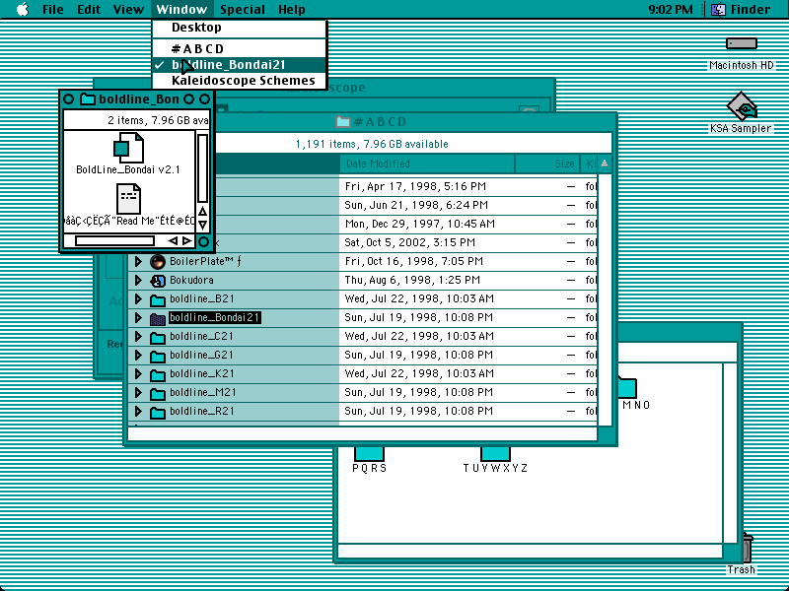Select the KSA Sampler desktop icon
Viewport: 789px width, 591px height.
coord(742,106)
